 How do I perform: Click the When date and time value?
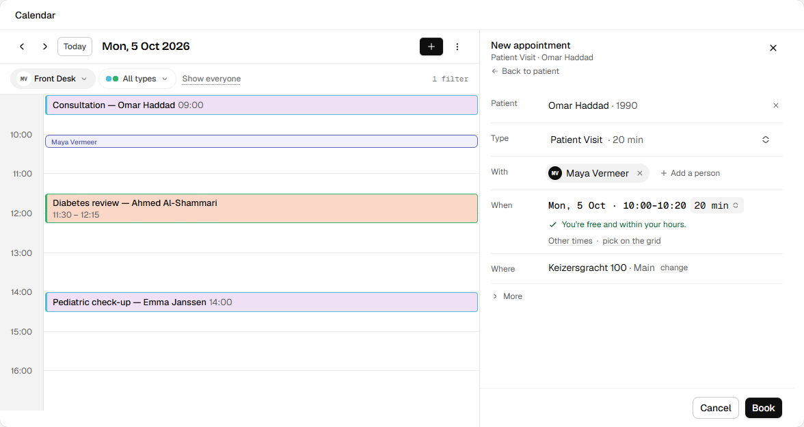[x=617, y=206]
